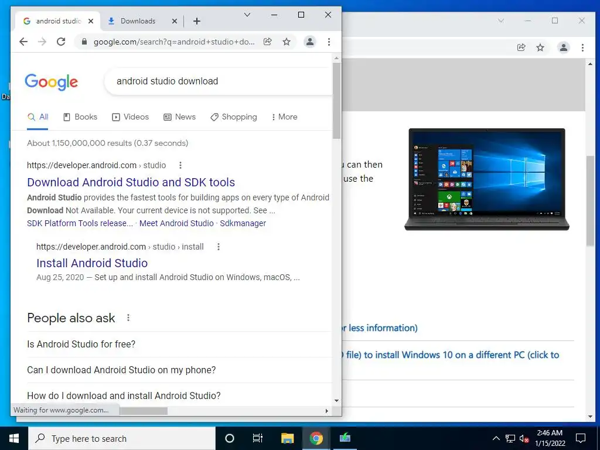Click the less information link in background window

[x=379, y=328]
